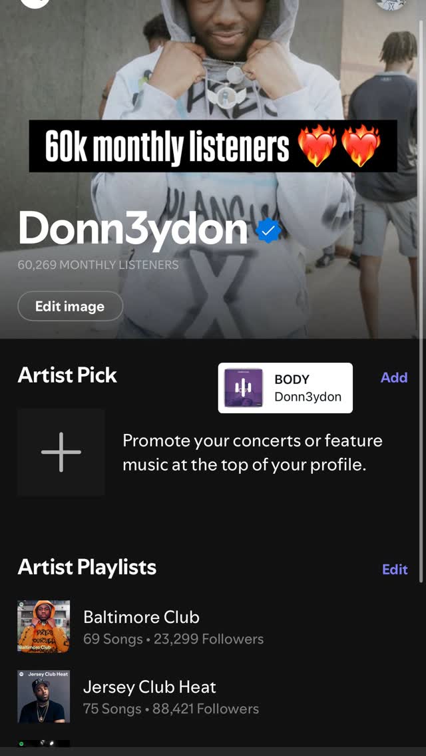This screenshot has width=426, height=756.
Task: Click the Artist Pick heading
Action: click(x=67, y=375)
